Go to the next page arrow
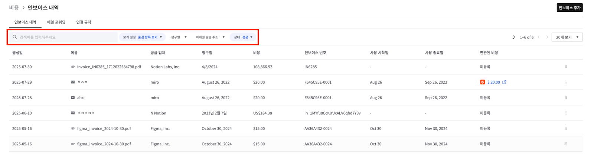Viewport: 594px width, 165px height. 547,37
